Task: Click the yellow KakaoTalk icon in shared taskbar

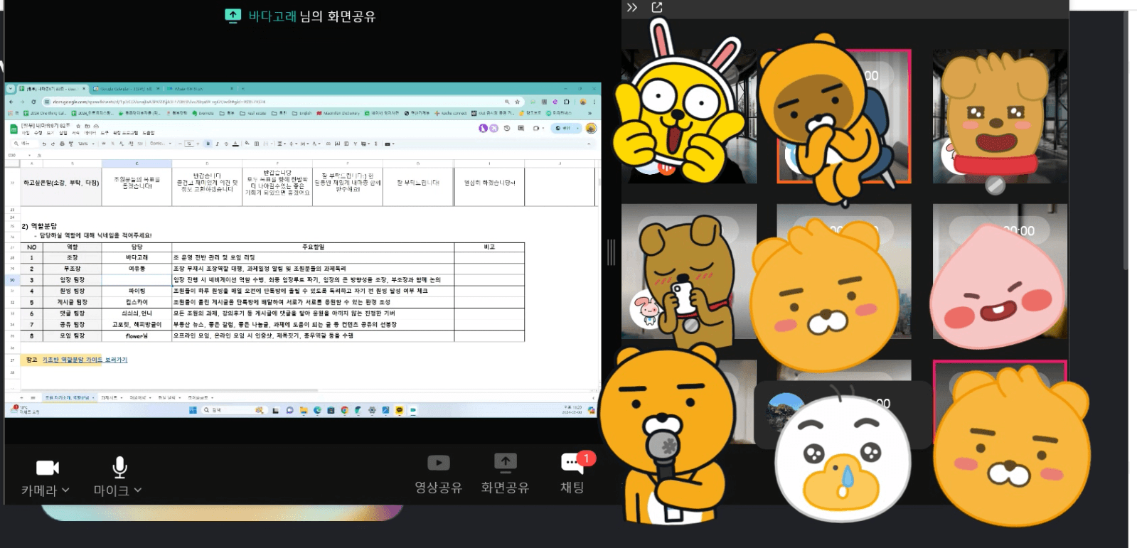Action: [x=399, y=410]
